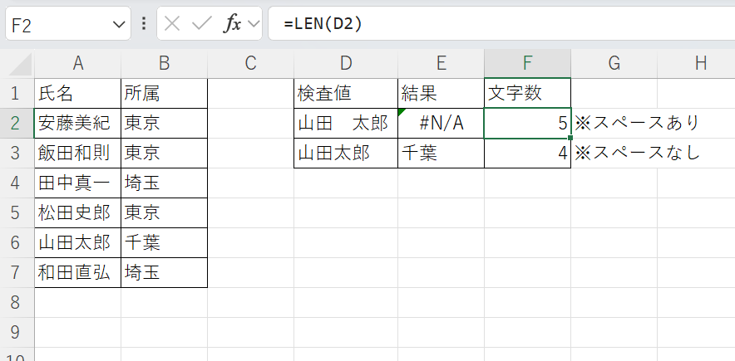Image resolution: width=735 pixels, height=361 pixels.
Task: Click cell B2 containing 東京
Action: pos(164,124)
